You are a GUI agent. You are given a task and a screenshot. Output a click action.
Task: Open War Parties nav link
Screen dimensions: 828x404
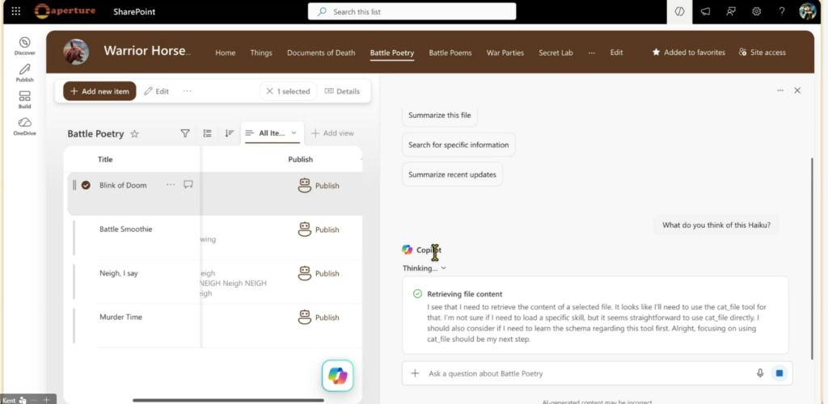(x=505, y=53)
